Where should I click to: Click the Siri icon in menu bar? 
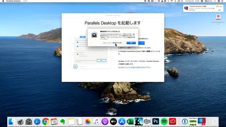(219, 1)
